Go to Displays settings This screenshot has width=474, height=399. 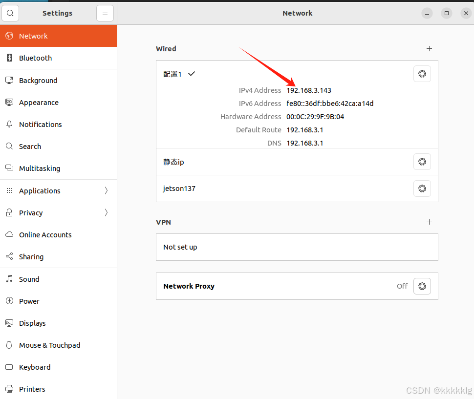click(x=32, y=323)
